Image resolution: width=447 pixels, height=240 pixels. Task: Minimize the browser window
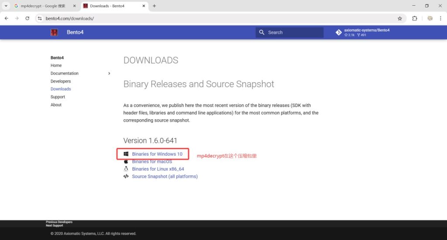click(x=414, y=6)
